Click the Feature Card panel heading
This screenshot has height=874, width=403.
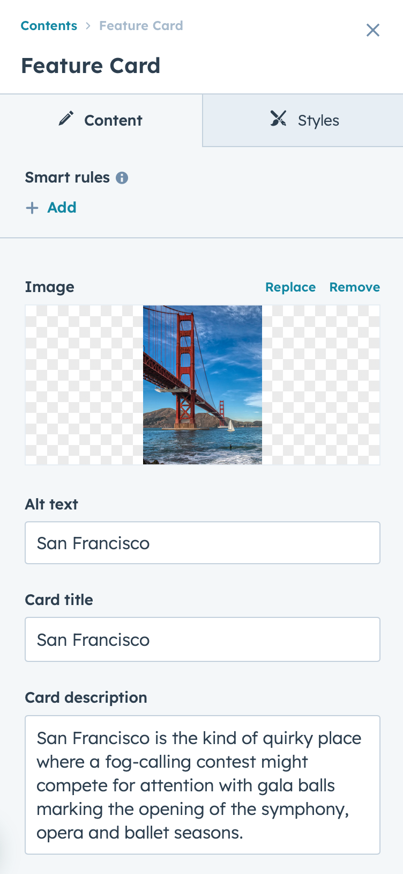[x=91, y=65]
